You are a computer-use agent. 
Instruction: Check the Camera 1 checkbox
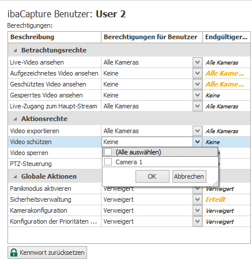pyautogui.click(x=108, y=162)
